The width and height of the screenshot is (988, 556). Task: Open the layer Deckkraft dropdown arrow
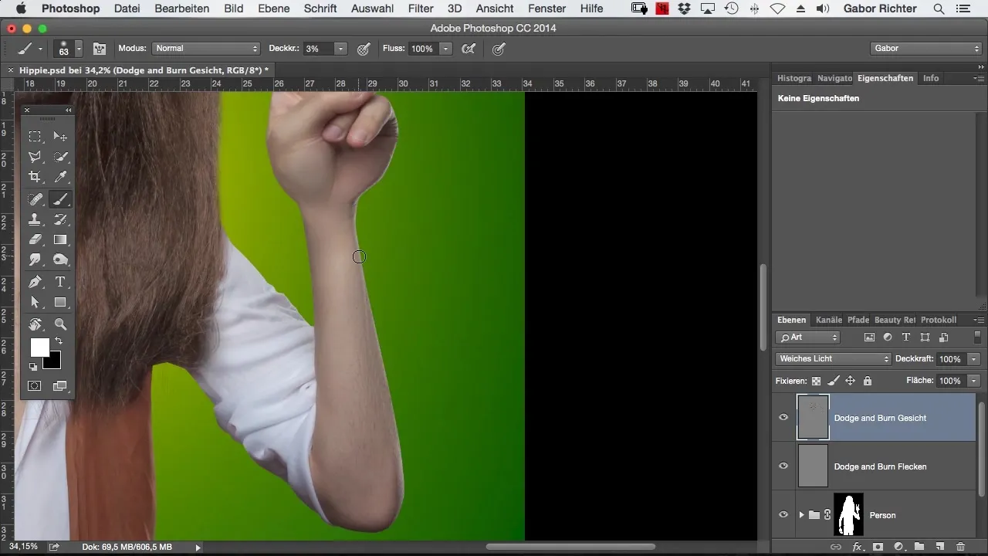(974, 359)
